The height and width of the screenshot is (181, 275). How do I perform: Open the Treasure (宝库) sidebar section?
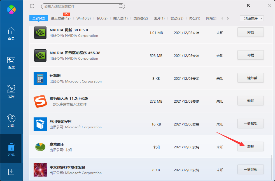click(11, 91)
